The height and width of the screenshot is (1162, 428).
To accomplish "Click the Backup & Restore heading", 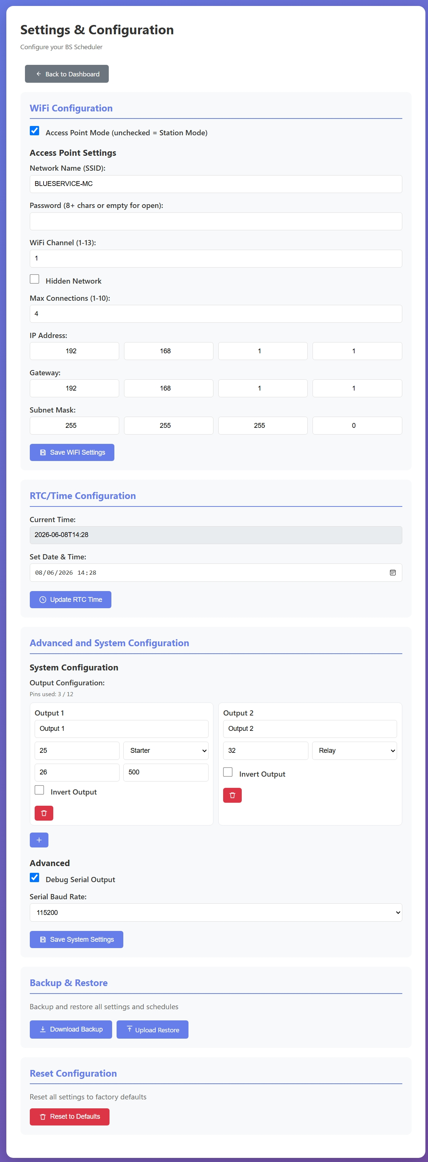I will (69, 983).
